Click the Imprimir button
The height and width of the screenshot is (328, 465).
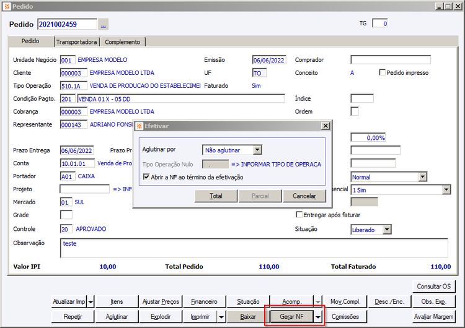(200, 317)
